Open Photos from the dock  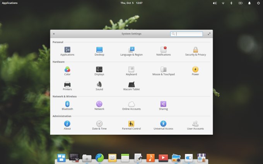176,158
